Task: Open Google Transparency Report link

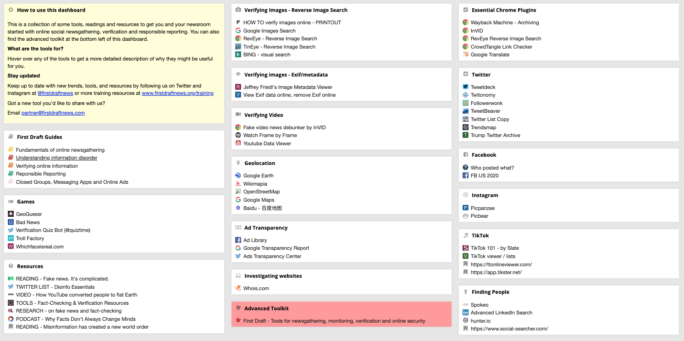Action: 276,248
